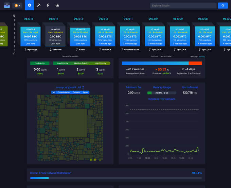This screenshot has height=188, width=231.
Task: Switch to the difficulty view link
Action: [194, 57]
